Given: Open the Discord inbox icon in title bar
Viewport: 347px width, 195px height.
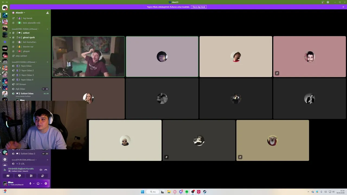Looking at the screenshot, I should pos(323,2).
